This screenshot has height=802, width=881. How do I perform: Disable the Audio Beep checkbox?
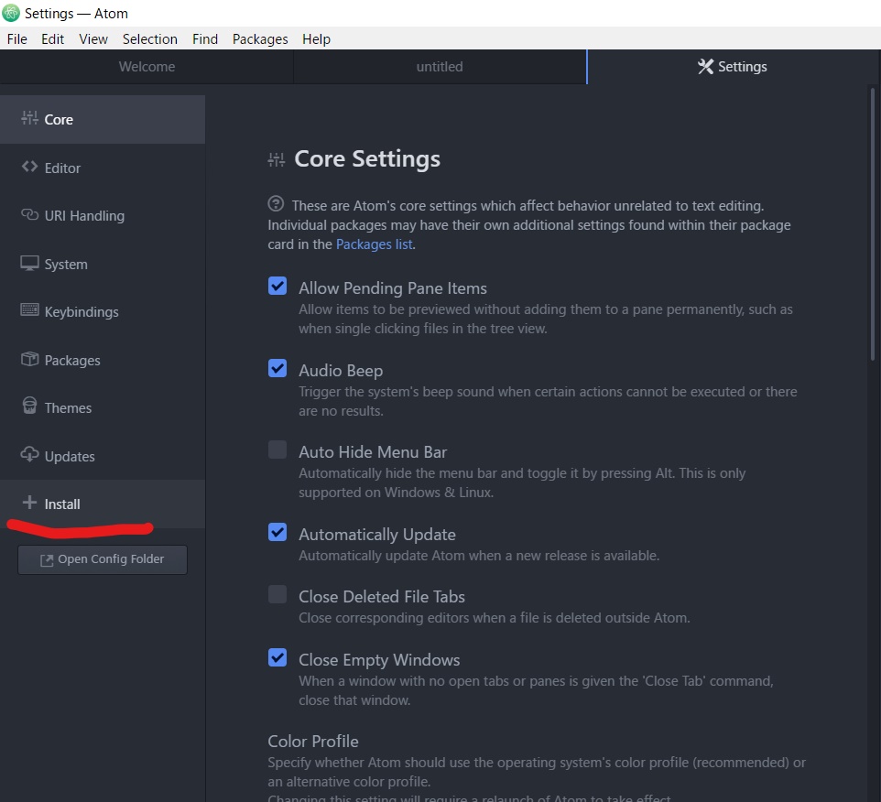pyautogui.click(x=277, y=368)
